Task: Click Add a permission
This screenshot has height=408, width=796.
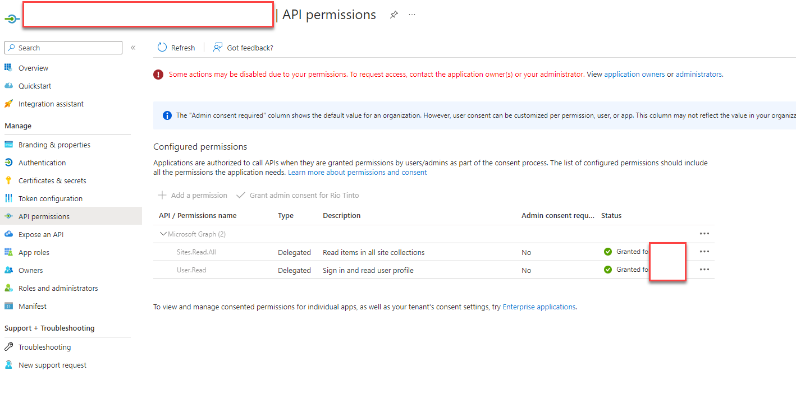Action: [193, 195]
